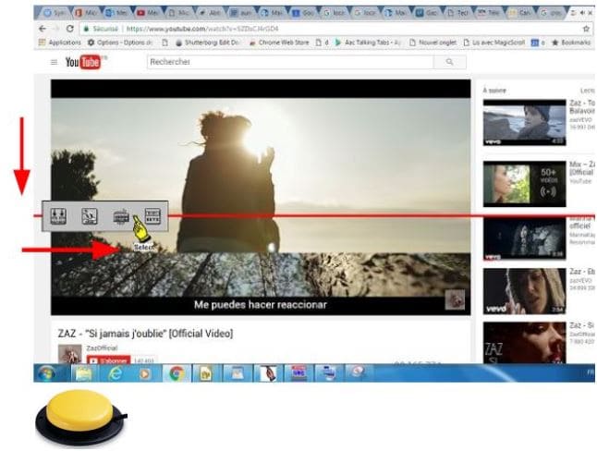The image size is (597, 451).
Task: Open Google Chrome from the taskbar
Action: click(176, 374)
